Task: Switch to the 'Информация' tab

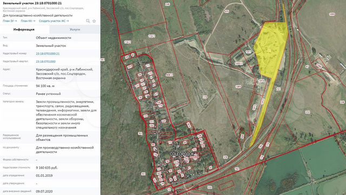Action: pos(24,29)
